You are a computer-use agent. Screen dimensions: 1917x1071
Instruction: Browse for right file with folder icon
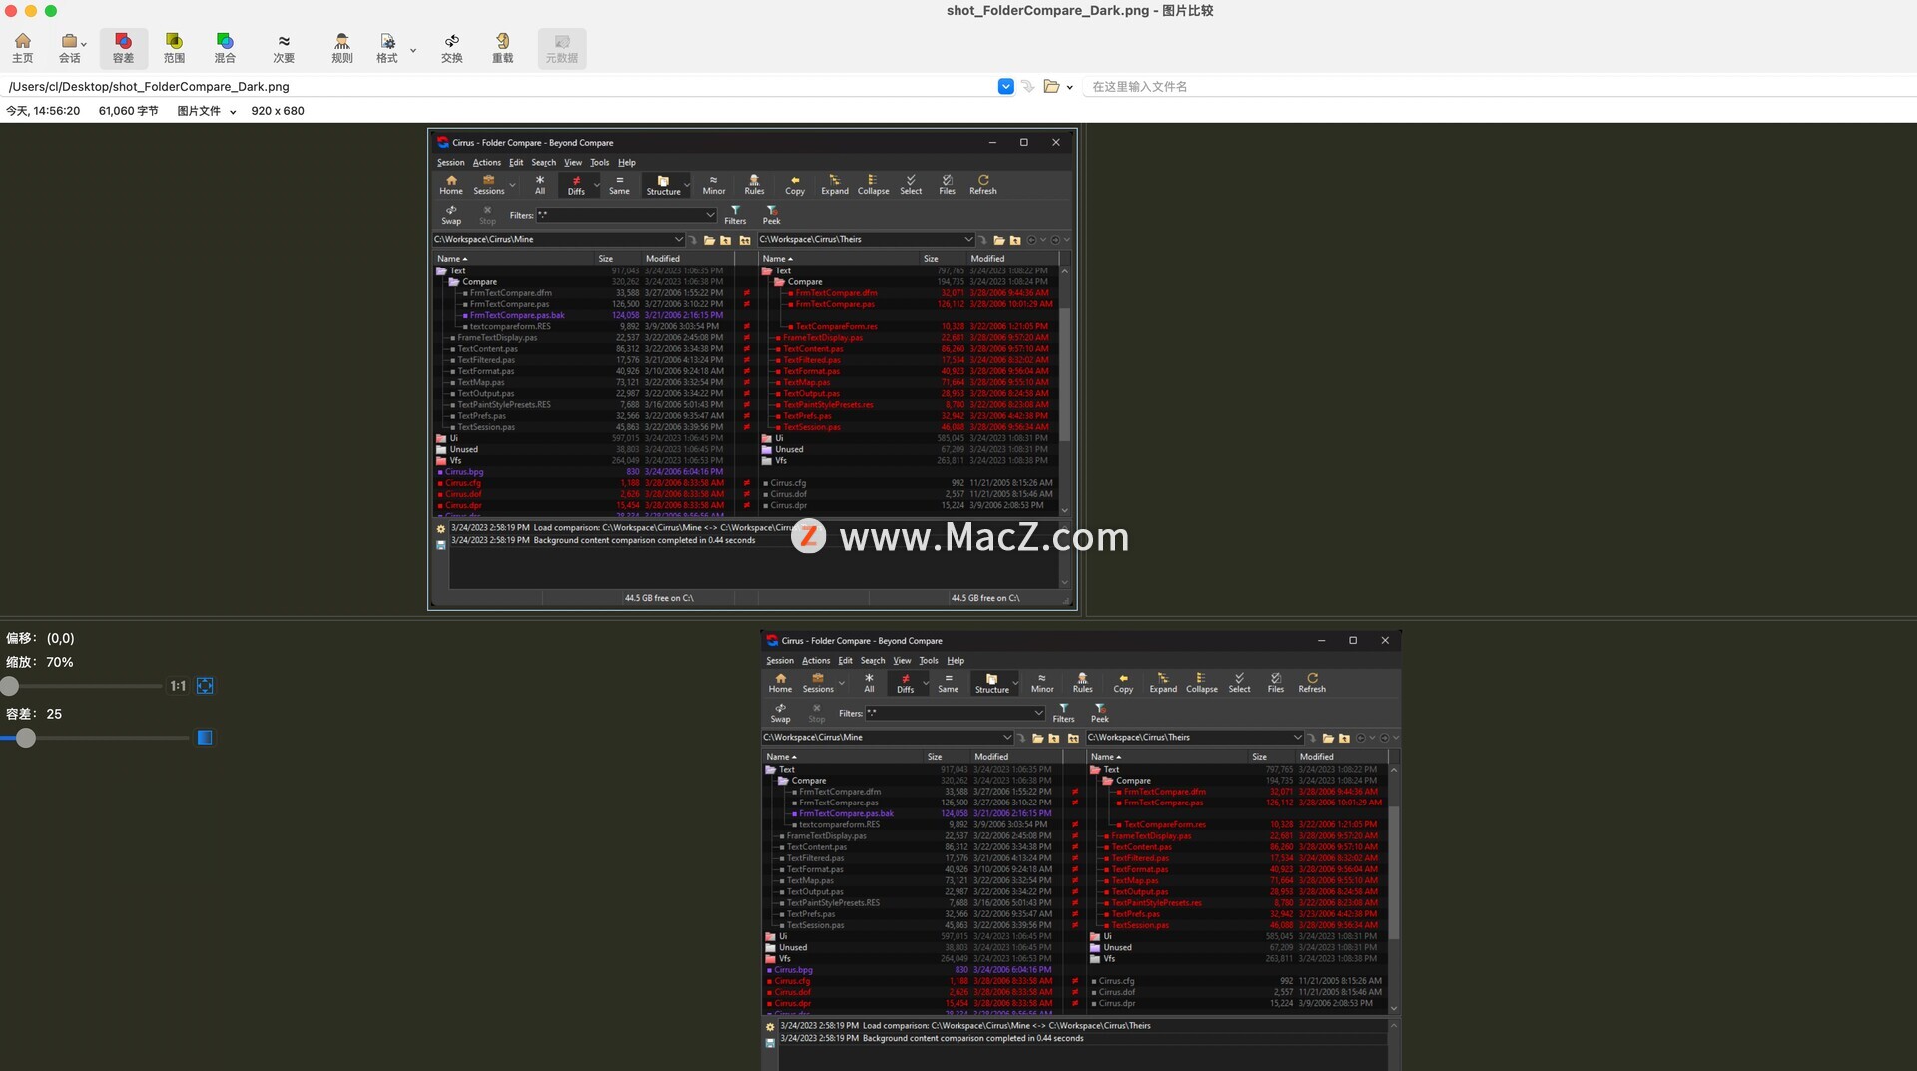coord(1051,87)
